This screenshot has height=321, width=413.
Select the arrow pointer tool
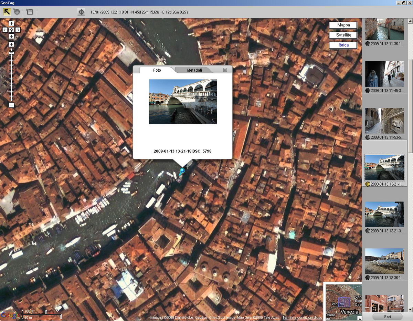pyautogui.click(x=7, y=12)
